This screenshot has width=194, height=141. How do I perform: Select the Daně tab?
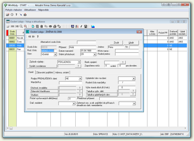31,72
